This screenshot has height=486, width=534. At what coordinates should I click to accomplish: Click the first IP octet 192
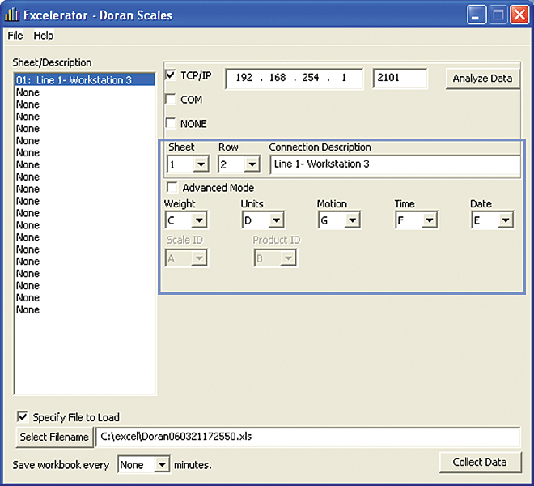[244, 78]
